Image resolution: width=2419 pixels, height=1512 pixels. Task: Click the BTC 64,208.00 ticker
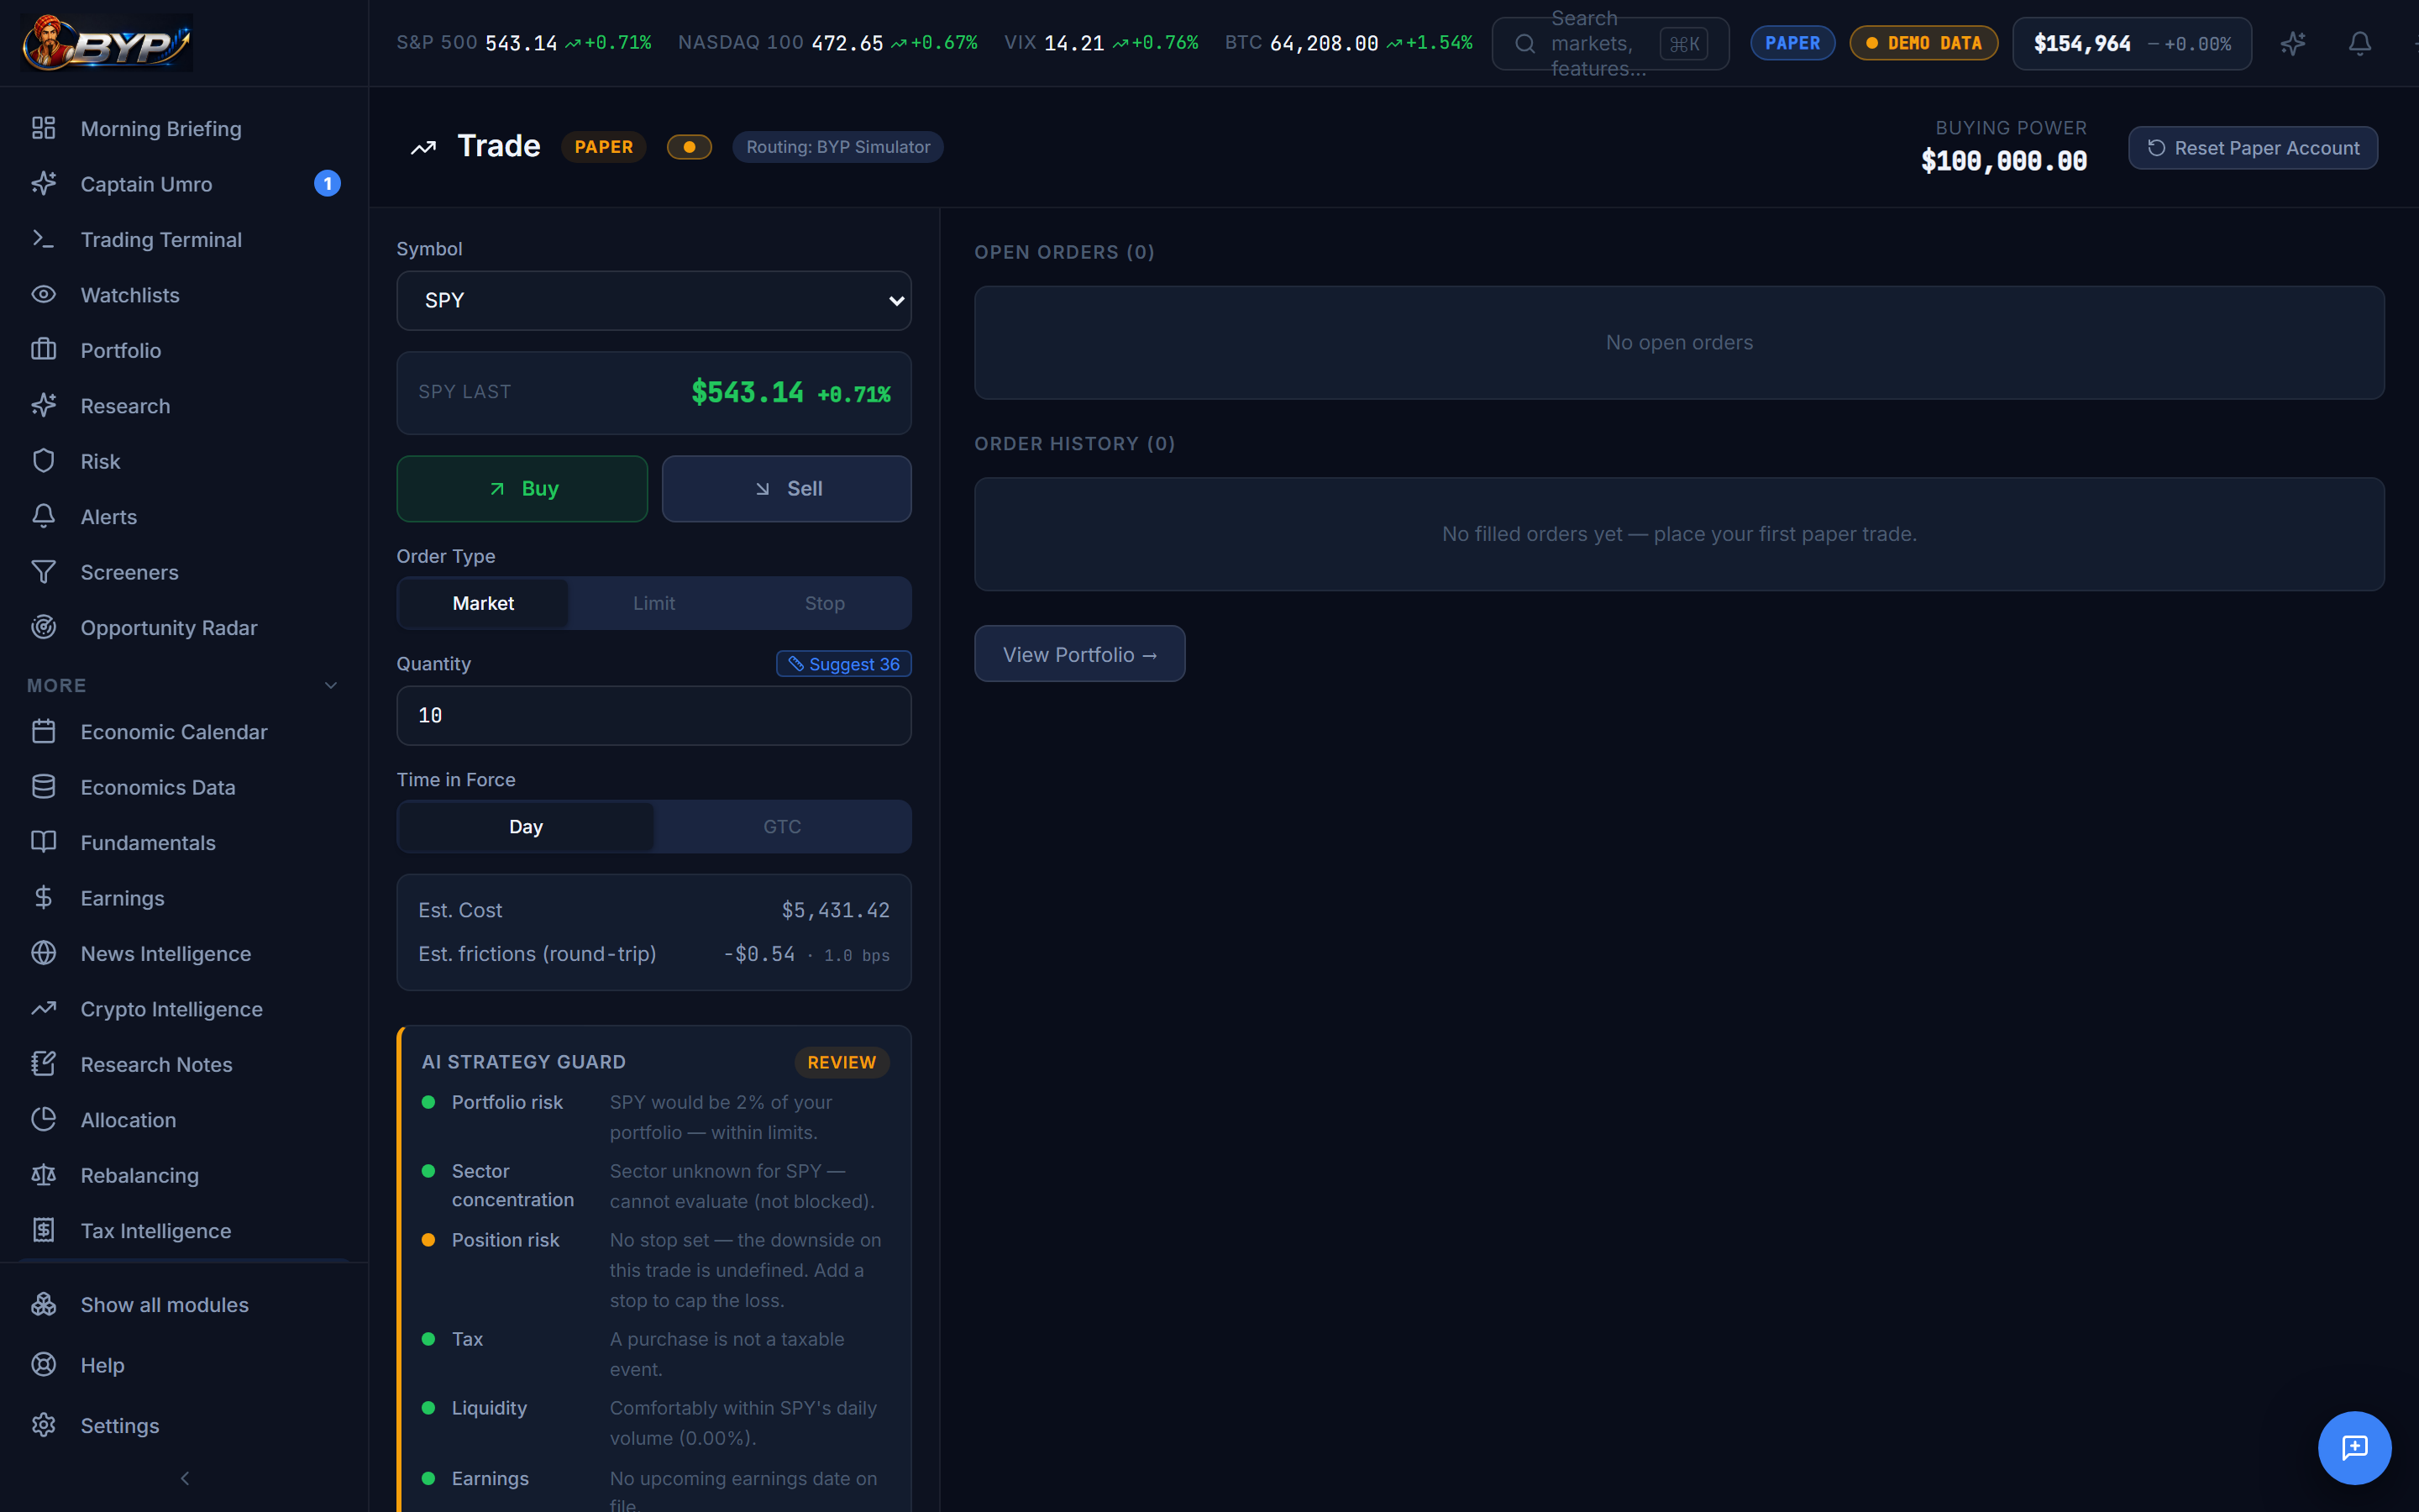pos(1348,43)
